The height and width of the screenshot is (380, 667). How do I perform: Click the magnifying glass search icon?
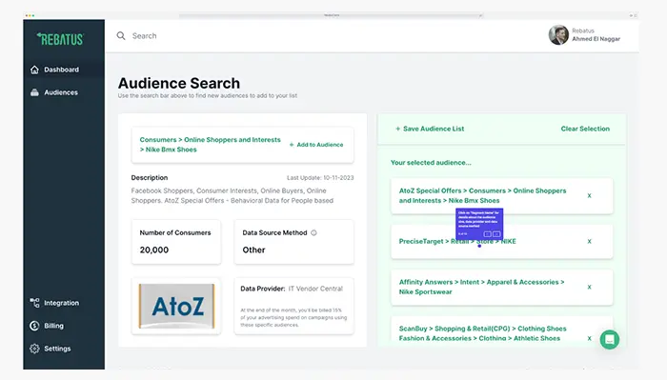121,35
